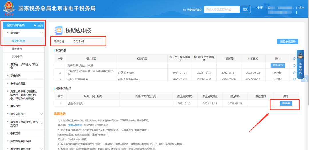Open 逾期申报 in the sidebar
Image resolution: width=309 pixels, height=150 pixels.
click(17, 49)
